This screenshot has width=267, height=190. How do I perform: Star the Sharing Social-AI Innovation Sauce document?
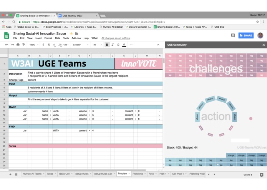click(71, 33)
